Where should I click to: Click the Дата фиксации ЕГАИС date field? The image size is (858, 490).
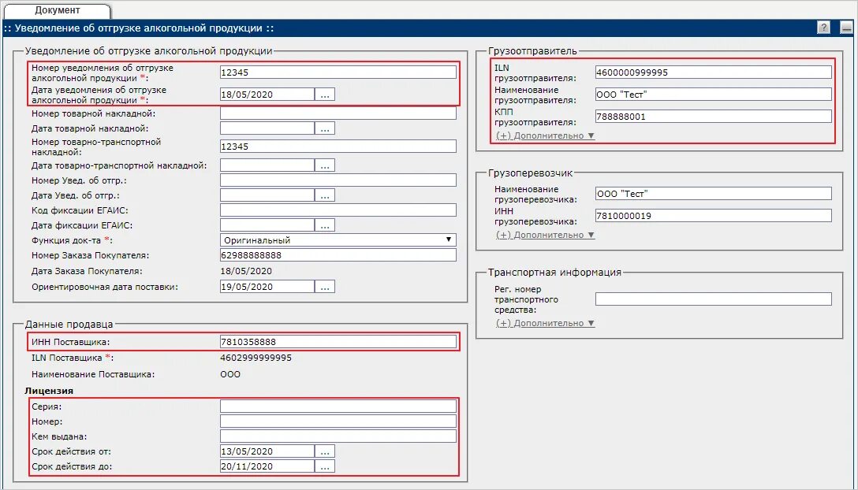267,225
